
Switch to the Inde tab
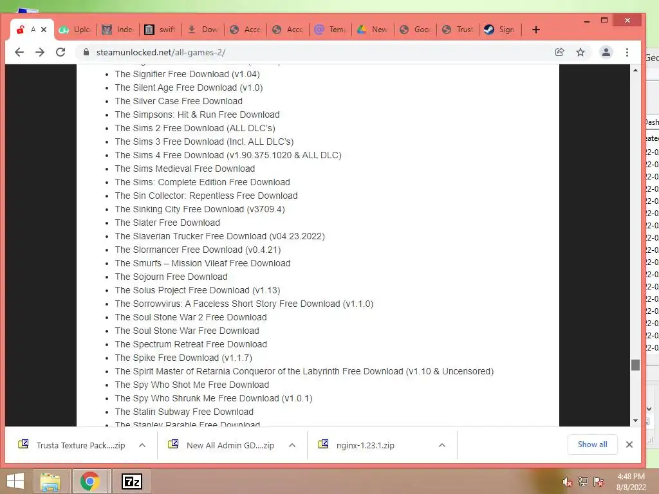tap(118, 30)
